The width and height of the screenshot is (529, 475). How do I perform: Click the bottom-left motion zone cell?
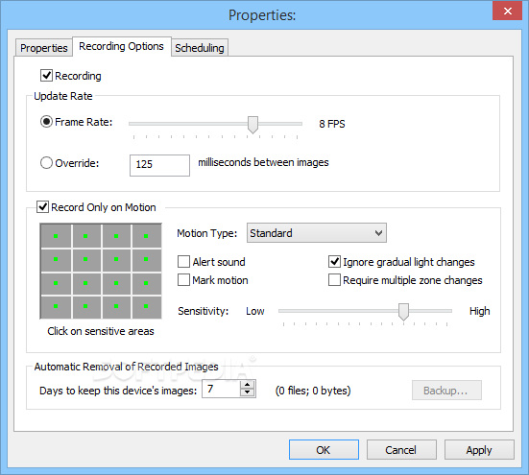tap(56, 306)
